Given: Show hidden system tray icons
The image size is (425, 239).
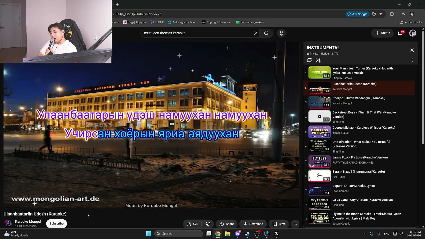Looking at the screenshot, I should [x=364, y=234].
